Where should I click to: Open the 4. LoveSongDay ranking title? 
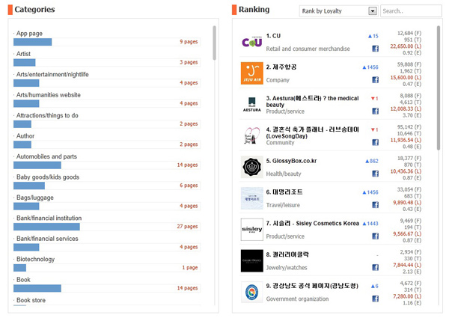[x=312, y=133]
